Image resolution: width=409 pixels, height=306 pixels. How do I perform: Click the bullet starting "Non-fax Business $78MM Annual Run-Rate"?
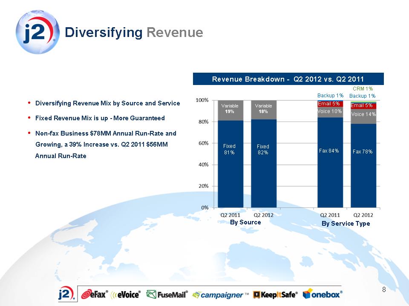106,144
